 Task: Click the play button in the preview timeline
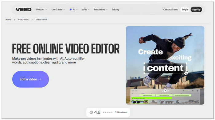[x=165, y=91]
